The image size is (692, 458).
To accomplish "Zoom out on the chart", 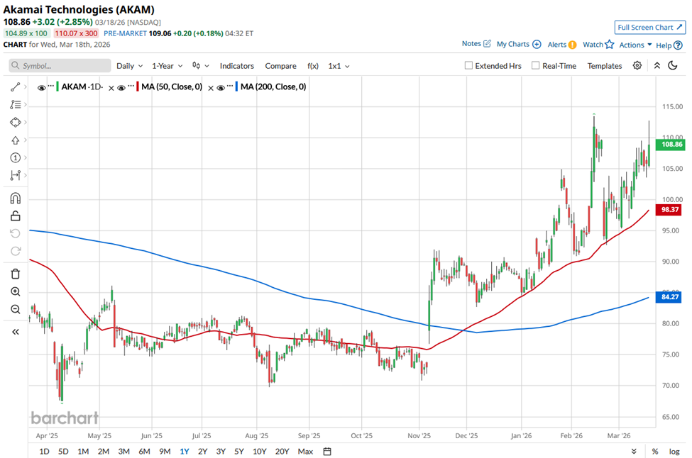I will coord(15,309).
